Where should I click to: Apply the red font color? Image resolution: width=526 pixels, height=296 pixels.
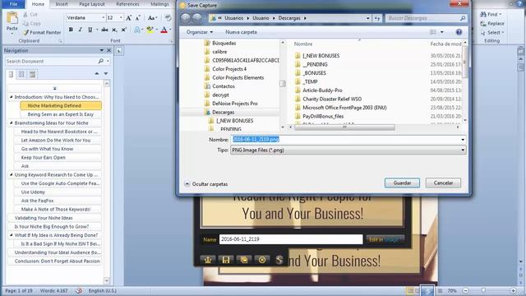coord(164,30)
